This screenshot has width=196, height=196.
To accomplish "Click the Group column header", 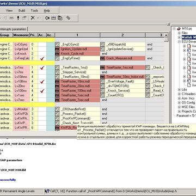I will (6, 35).
